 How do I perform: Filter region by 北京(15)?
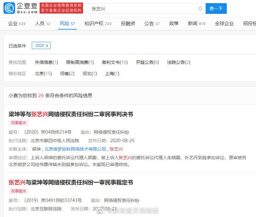click(x=43, y=74)
